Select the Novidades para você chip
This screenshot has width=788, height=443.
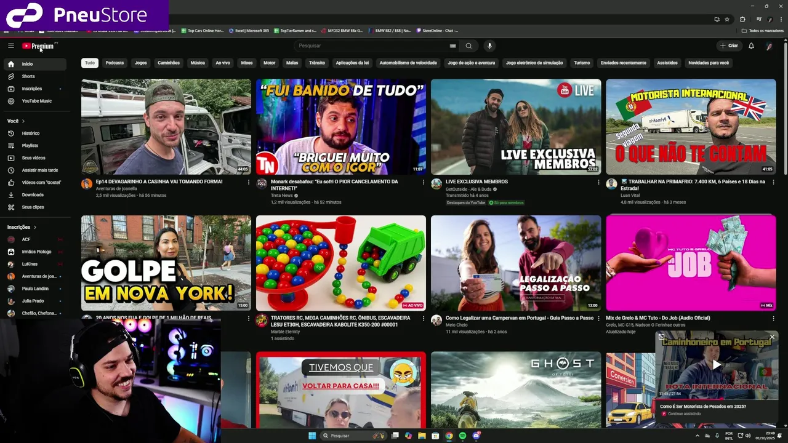tap(709, 63)
